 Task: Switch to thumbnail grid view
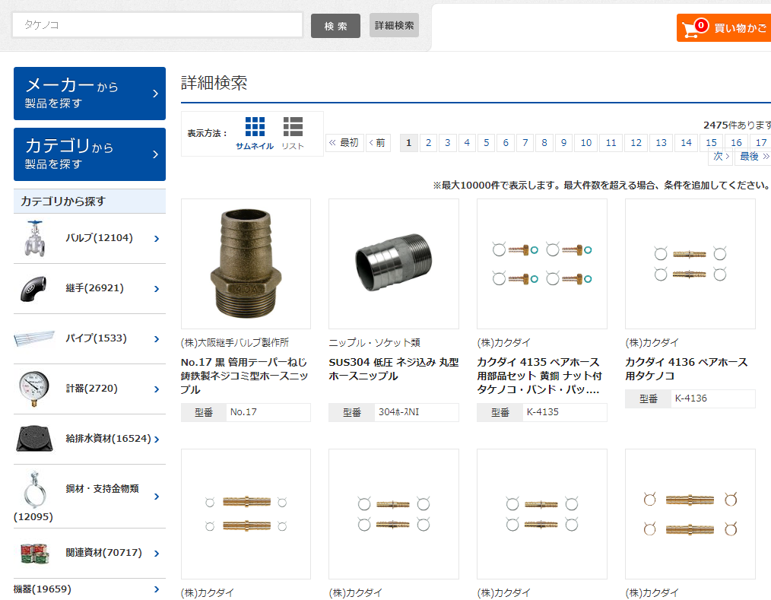coord(255,133)
